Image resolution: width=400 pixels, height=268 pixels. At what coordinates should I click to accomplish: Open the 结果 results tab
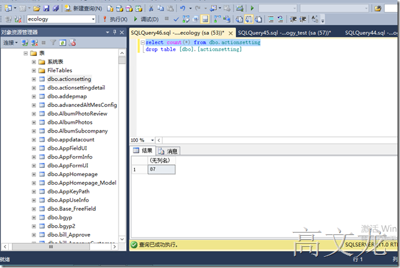(x=143, y=150)
